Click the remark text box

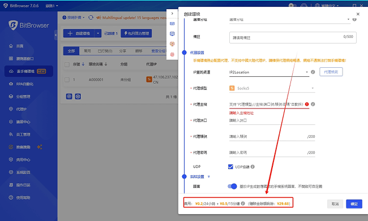(293, 37)
